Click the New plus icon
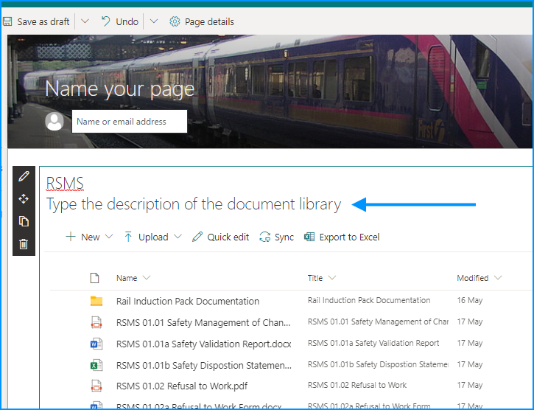The image size is (534, 410). tap(71, 237)
